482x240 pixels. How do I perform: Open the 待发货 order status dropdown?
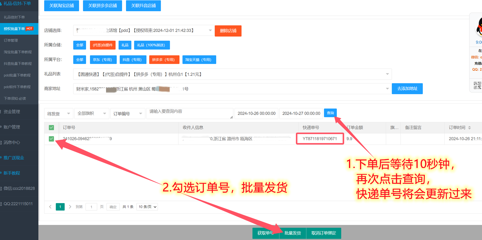click(x=59, y=114)
